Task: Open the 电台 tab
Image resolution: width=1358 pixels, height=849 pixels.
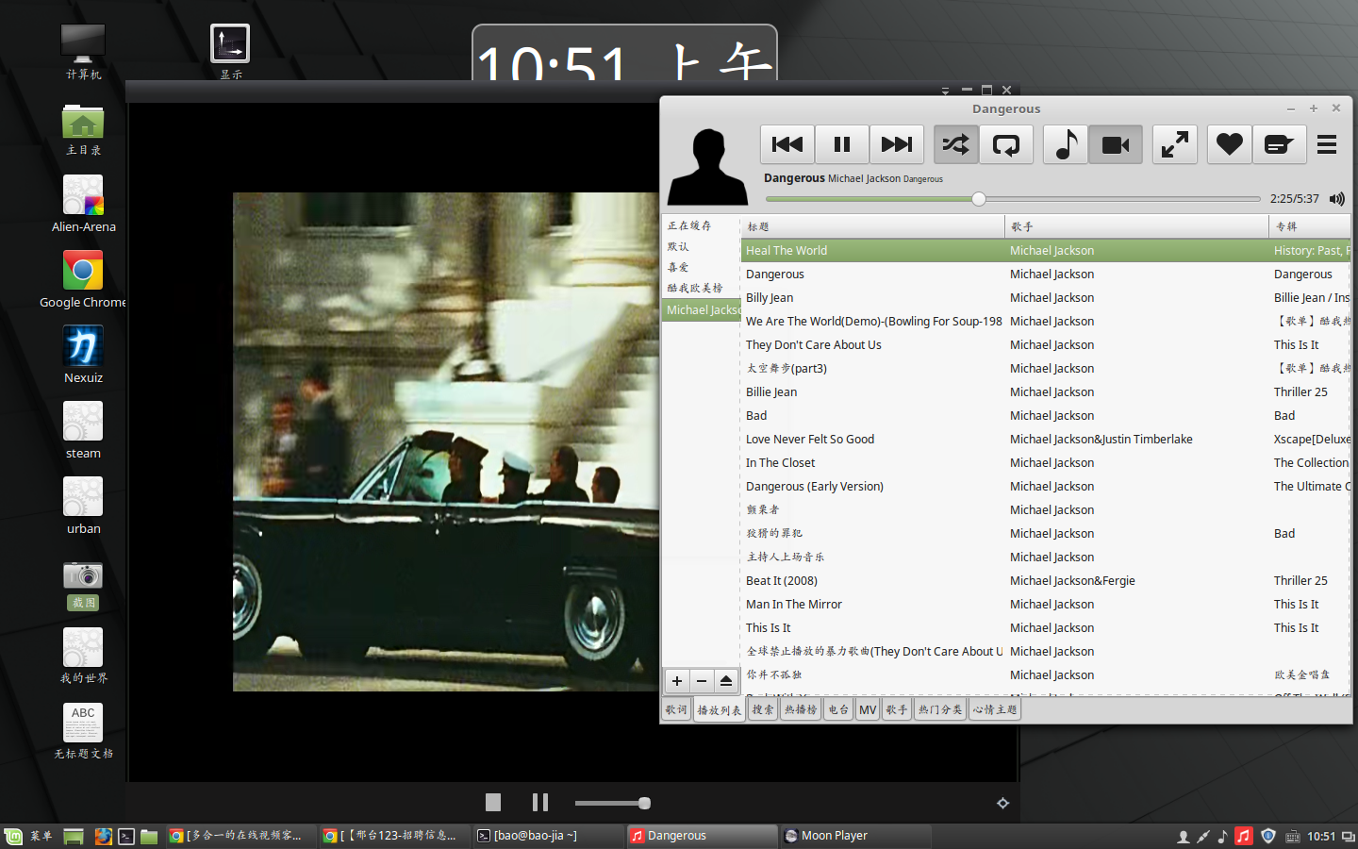Action: pos(838,709)
